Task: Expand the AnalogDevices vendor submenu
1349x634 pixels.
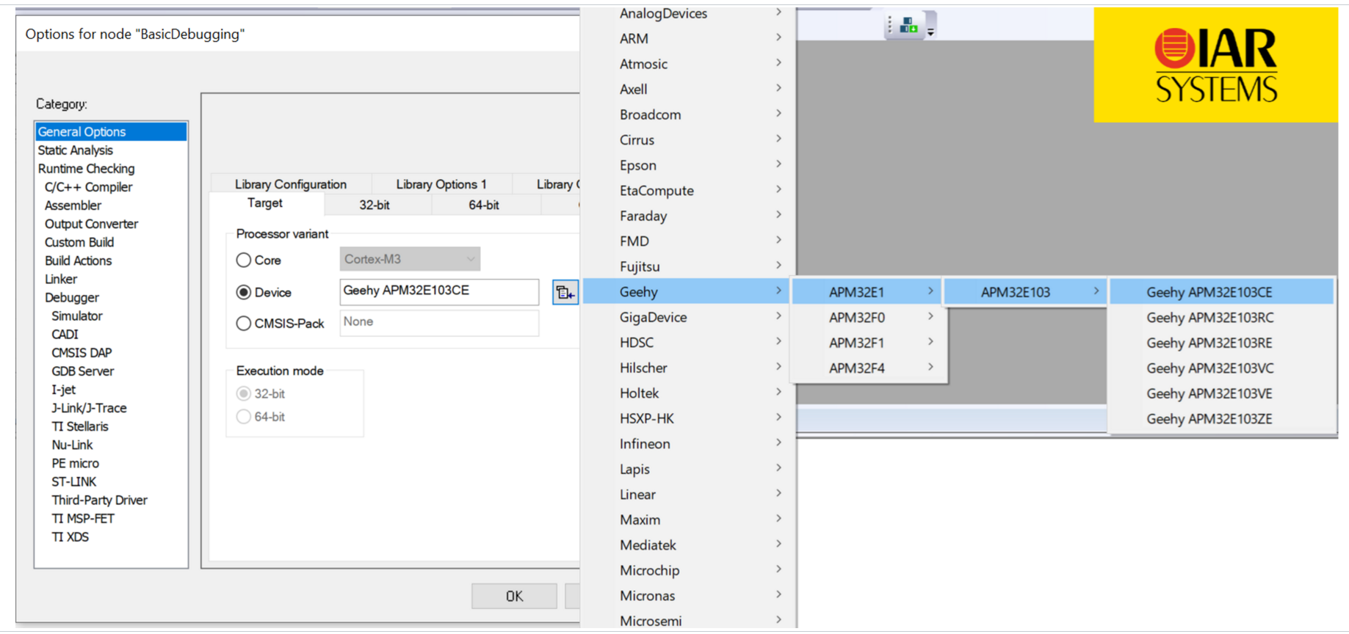Action: click(689, 13)
